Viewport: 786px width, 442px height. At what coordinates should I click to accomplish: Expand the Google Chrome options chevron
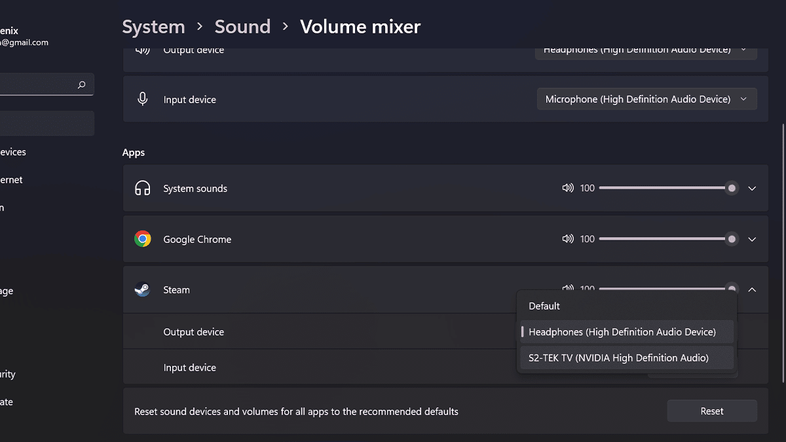click(752, 239)
